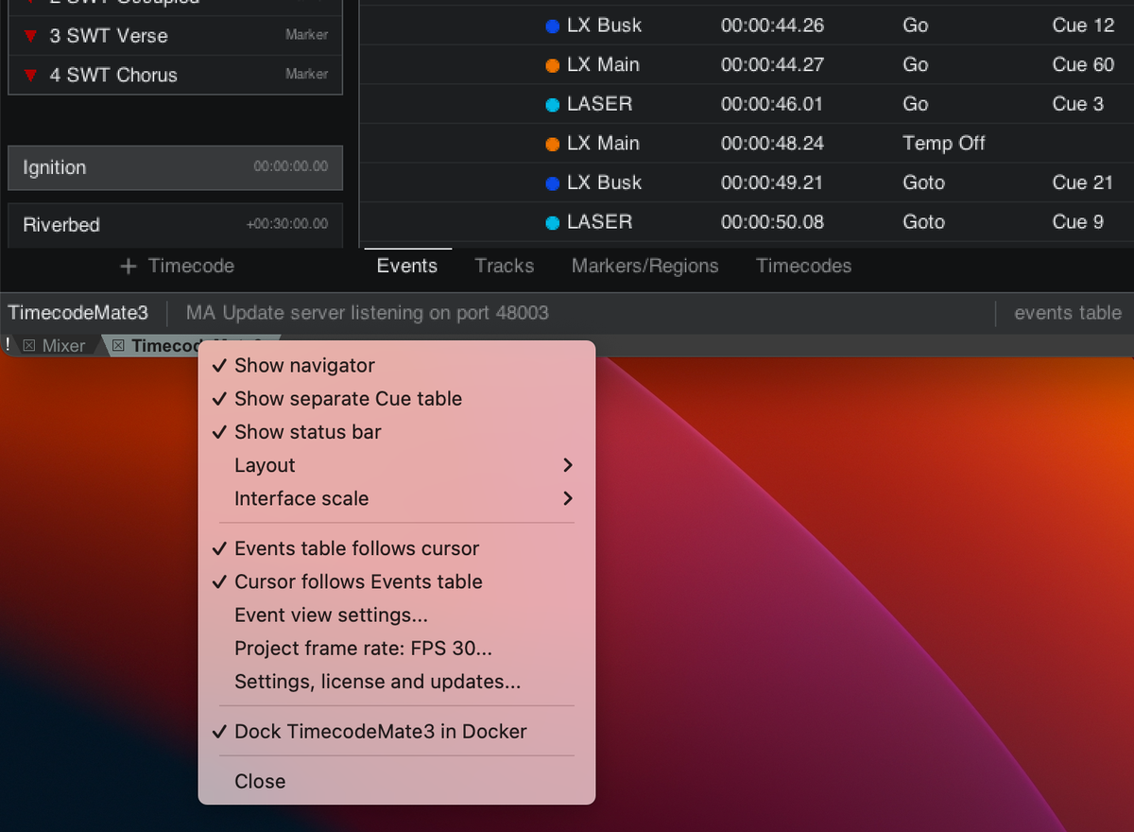Click the exclamation mark icon left of Mixer tab
The image size is (1134, 832).
tap(8, 345)
